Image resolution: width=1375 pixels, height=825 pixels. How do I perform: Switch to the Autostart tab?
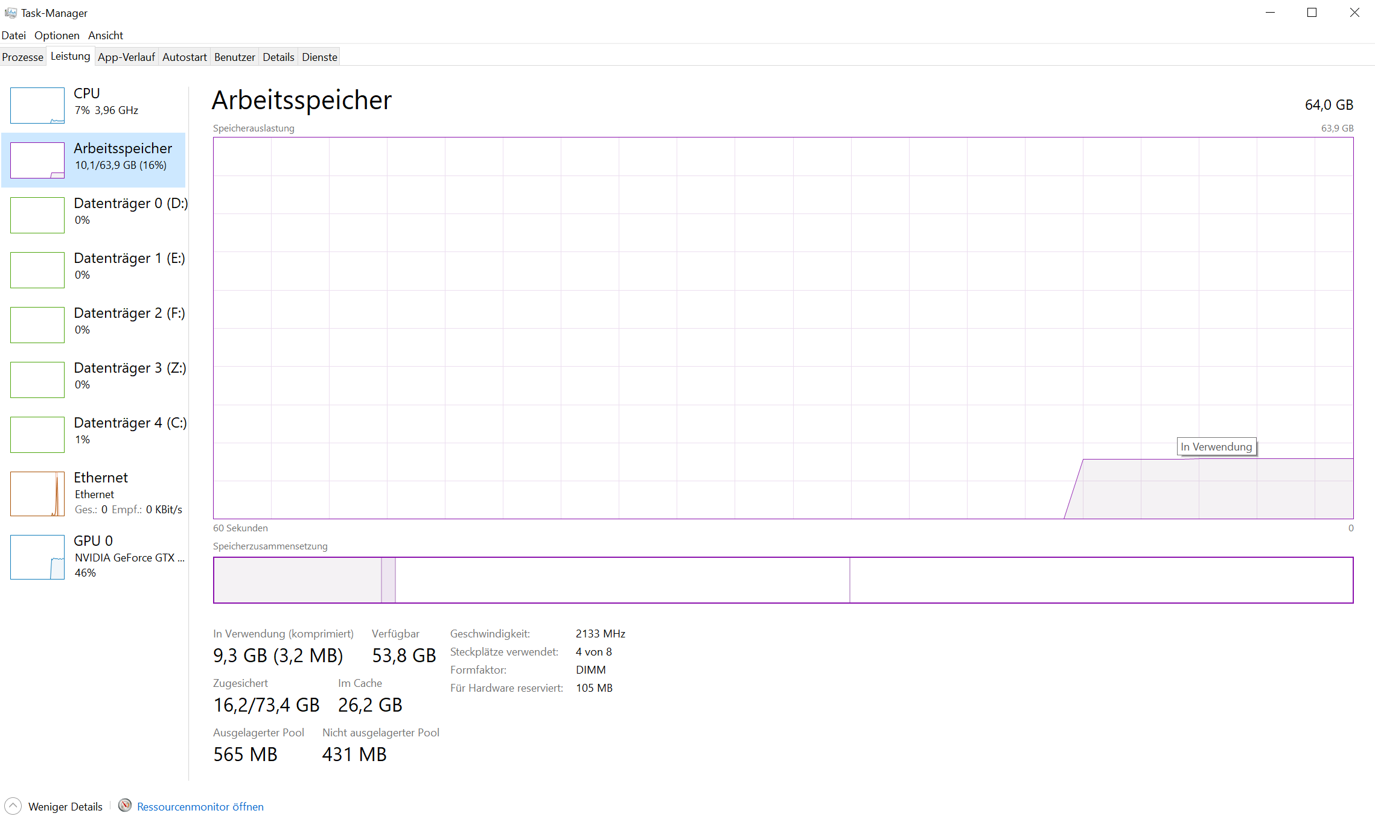click(184, 57)
